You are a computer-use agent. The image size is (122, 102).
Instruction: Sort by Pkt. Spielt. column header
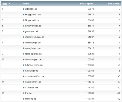coord(114,4)
